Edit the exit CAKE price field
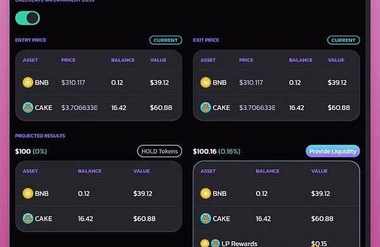 [x=257, y=108]
